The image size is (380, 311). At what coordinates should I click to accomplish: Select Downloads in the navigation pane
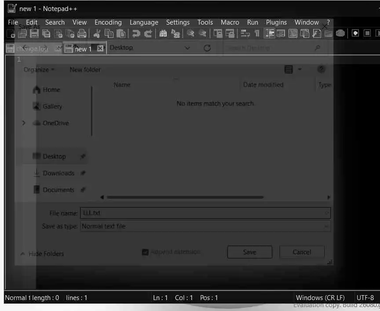[x=54, y=173]
